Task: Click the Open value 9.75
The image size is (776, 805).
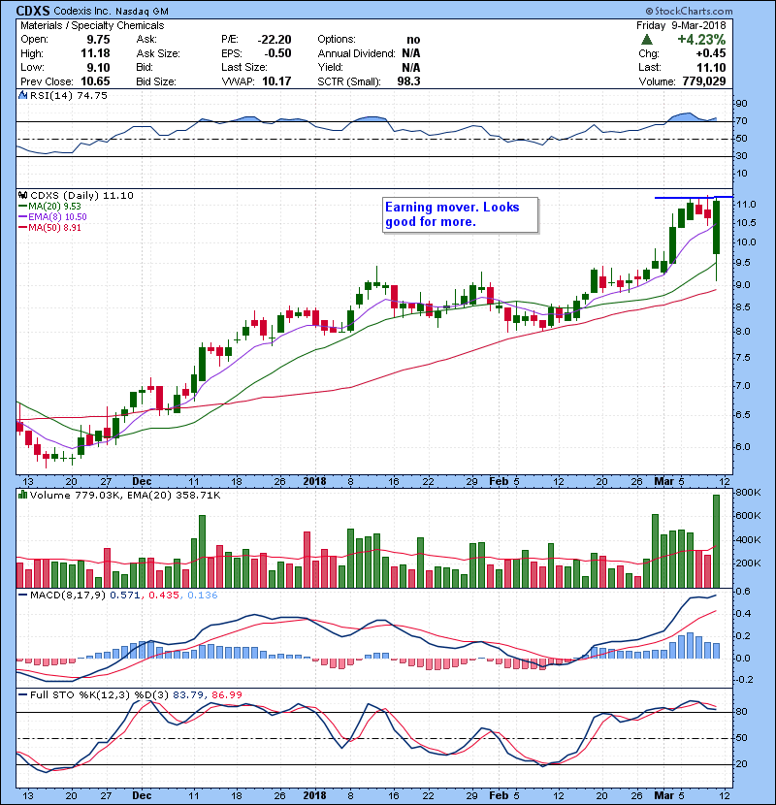Action: click(x=98, y=40)
